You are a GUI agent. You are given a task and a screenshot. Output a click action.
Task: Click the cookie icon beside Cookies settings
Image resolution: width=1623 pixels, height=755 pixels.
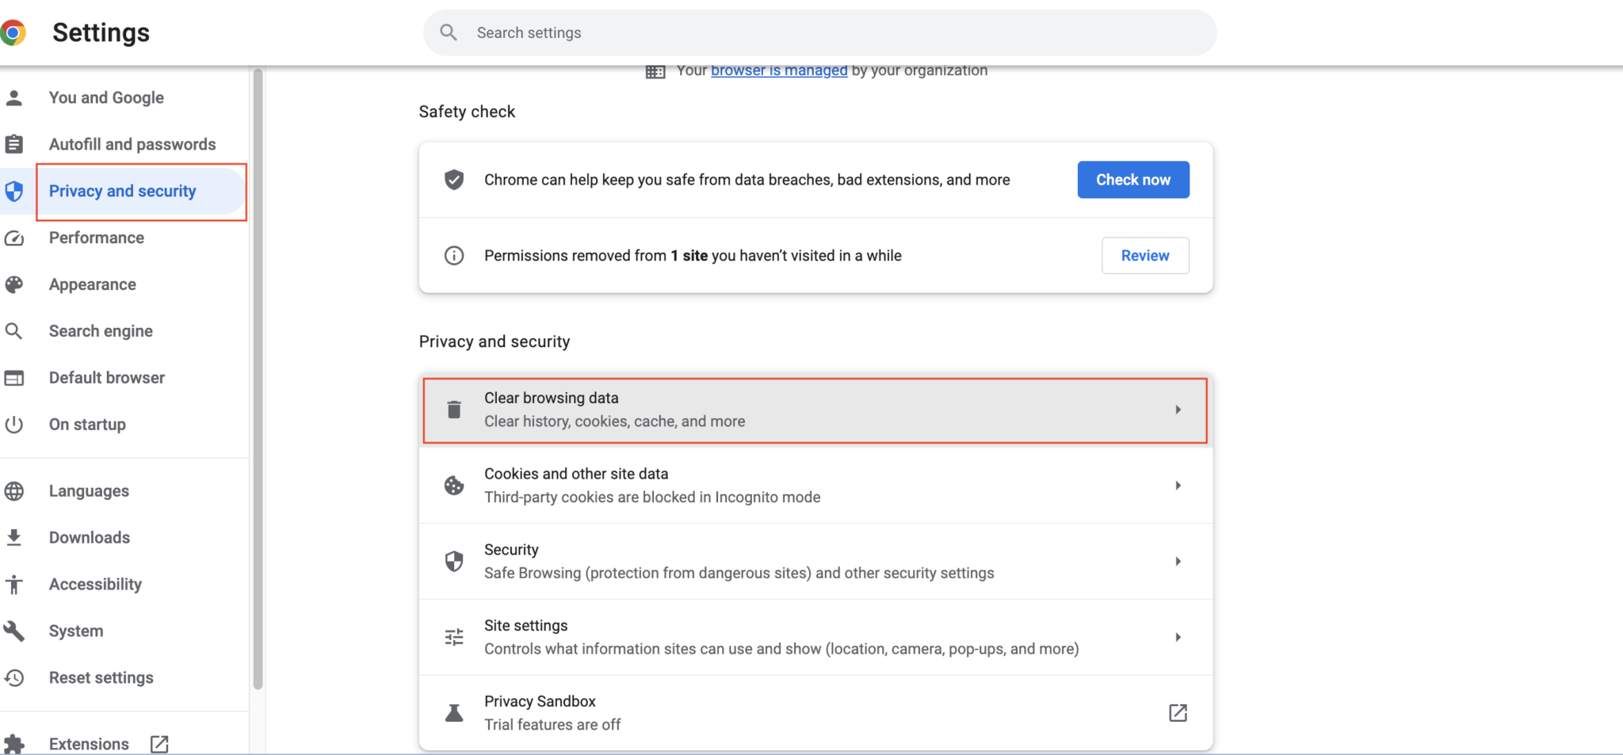pyautogui.click(x=454, y=486)
